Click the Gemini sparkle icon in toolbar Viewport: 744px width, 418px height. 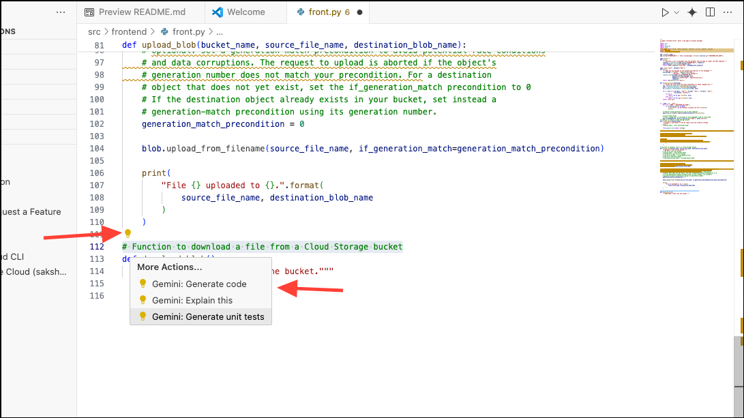point(692,12)
